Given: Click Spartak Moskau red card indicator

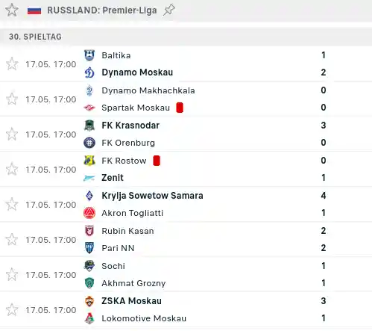Looking at the screenshot, I should [180, 108].
